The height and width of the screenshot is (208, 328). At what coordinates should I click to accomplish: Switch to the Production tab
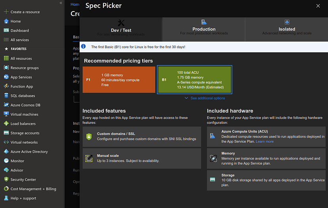(204, 29)
